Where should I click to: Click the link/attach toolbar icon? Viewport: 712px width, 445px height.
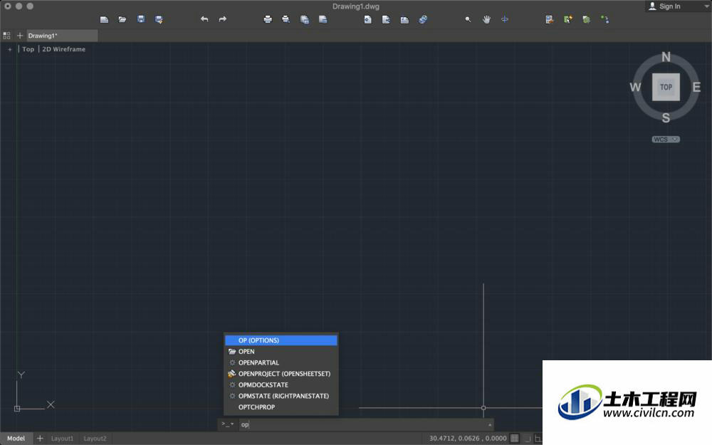click(423, 19)
